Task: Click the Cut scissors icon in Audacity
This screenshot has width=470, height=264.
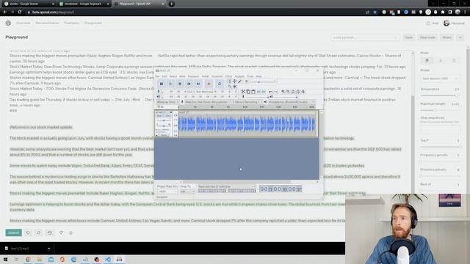Action: [x=243, y=92]
